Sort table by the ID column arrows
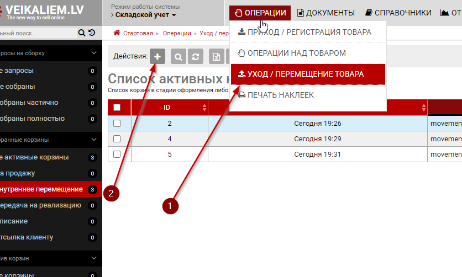Screen dimensions: 462x277 pyautogui.click(x=204, y=107)
